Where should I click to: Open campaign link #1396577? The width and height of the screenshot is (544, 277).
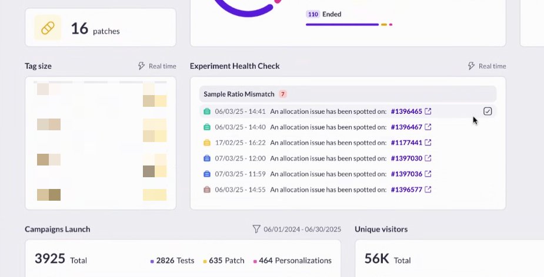[406, 190]
